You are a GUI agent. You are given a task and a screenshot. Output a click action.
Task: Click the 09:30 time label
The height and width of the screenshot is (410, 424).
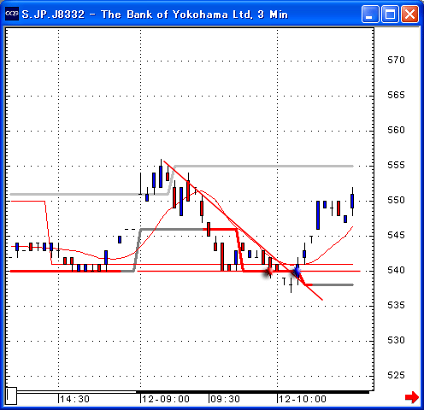tap(225, 399)
